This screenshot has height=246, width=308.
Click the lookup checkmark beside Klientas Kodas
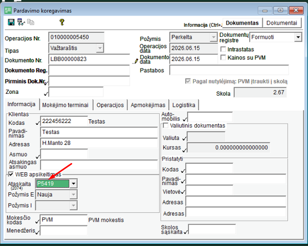point(38,123)
